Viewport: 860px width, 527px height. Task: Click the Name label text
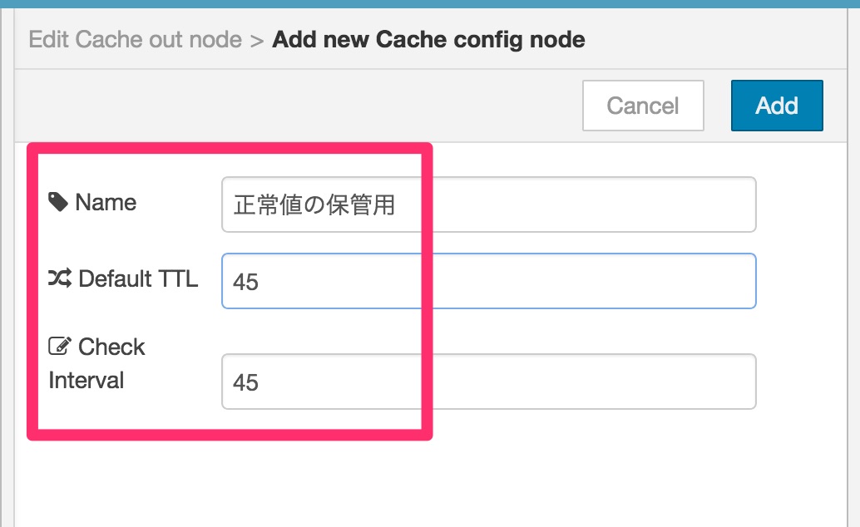106,202
